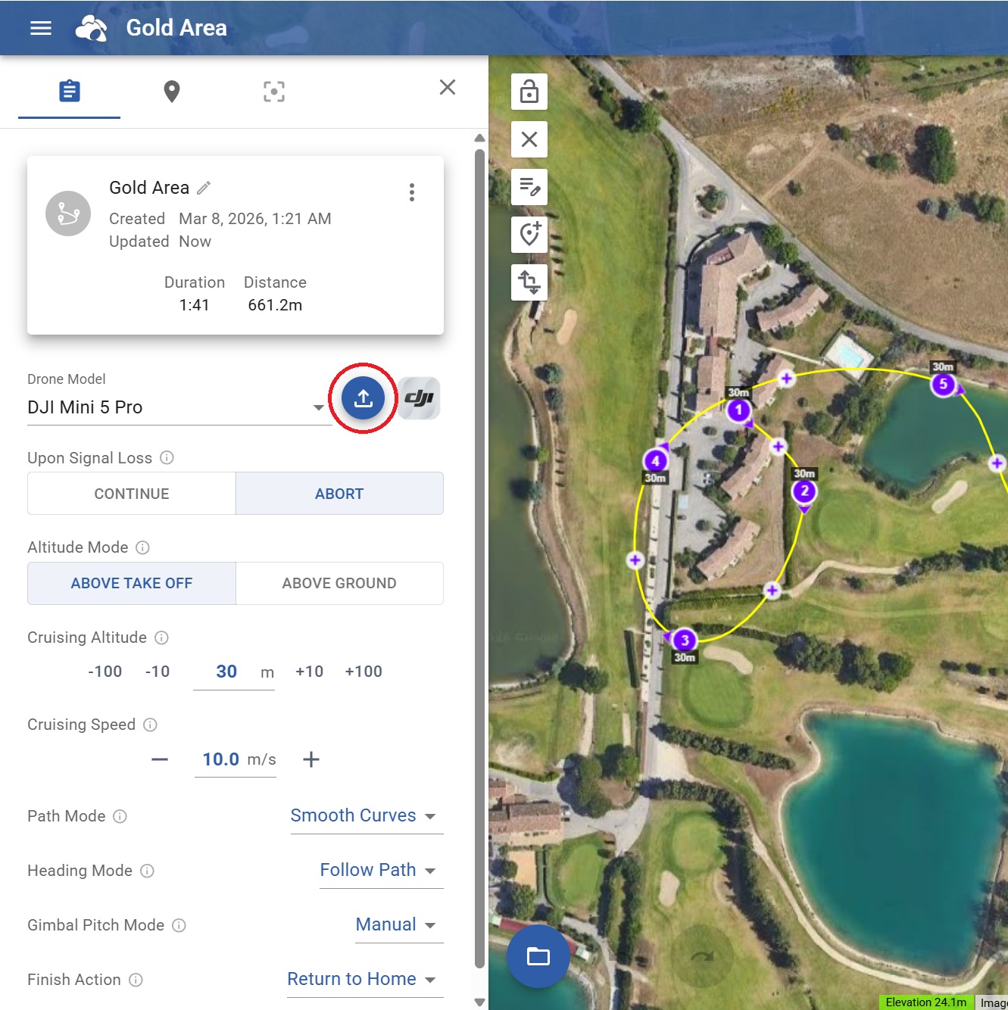This screenshot has width=1008, height=1010.
Task: Edit mission name with pencil icon
Action: (x=204, y=188)
